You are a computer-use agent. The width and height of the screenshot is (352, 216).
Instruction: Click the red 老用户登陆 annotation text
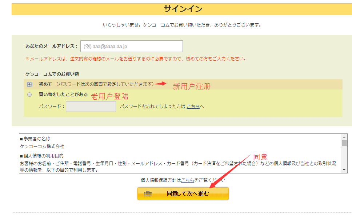click(x=109, y=96)
